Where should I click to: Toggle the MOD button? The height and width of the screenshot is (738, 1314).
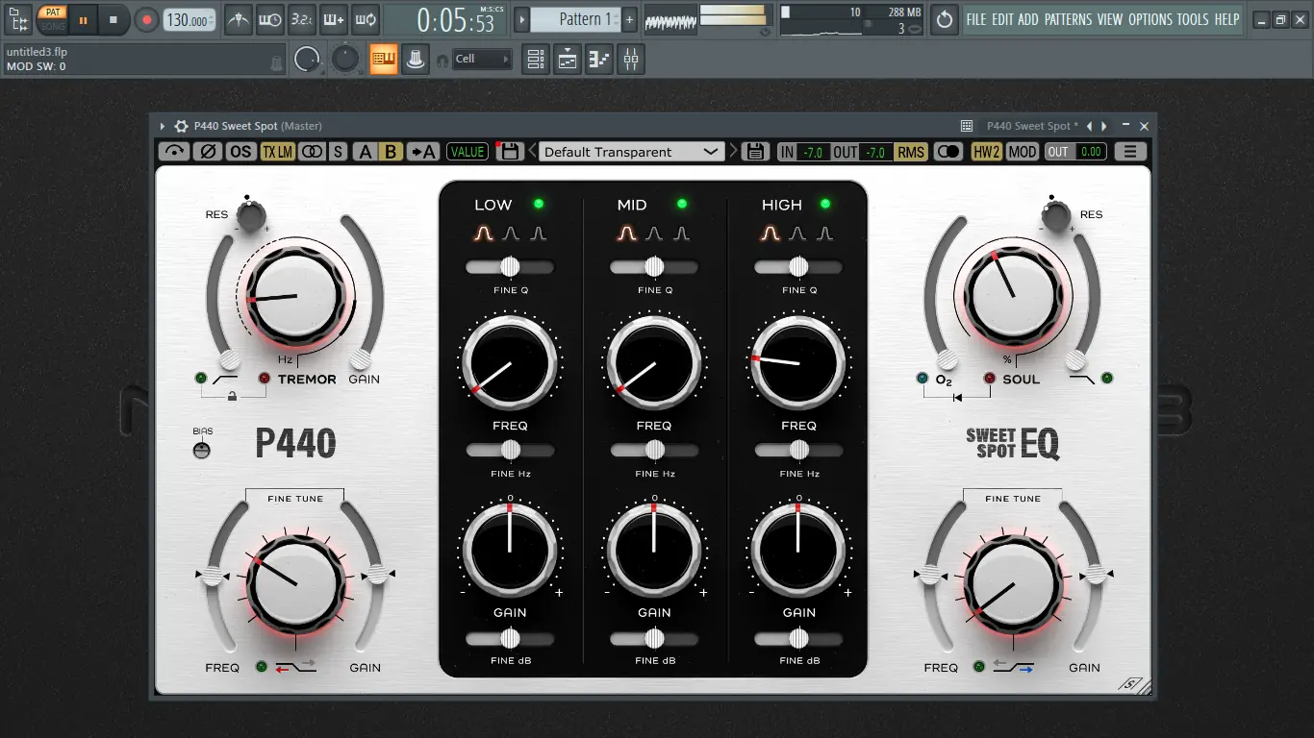[1023, 152]
